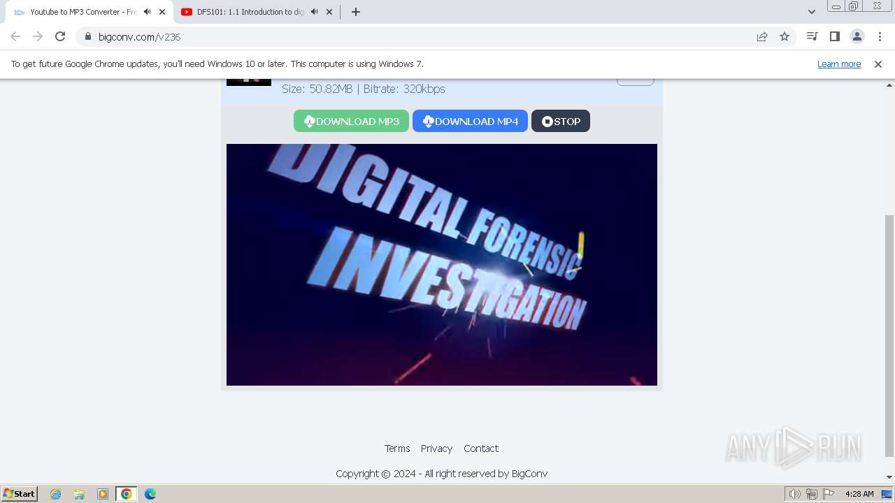
Task: Close the DFS101 YouTube tab
Action: pyautogui.click(x=329, y=12)
